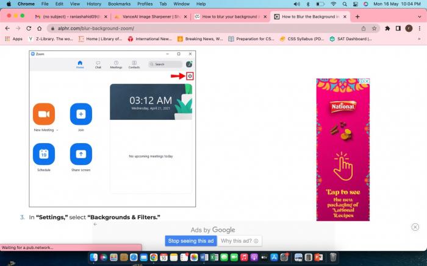
Task: Open the Chrome home page button
Action: (40, 28)
